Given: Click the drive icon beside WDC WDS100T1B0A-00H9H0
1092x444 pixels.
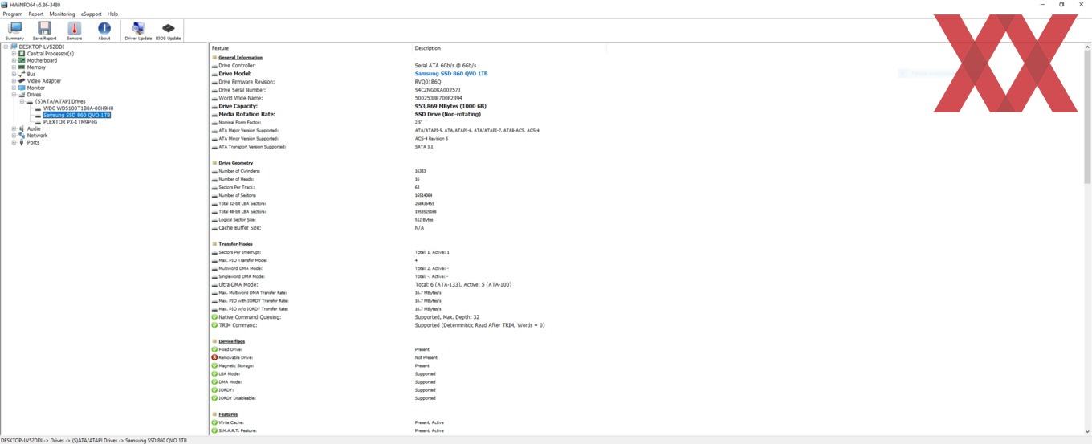Looking at the screenshot, I should [x=38, y=108].
